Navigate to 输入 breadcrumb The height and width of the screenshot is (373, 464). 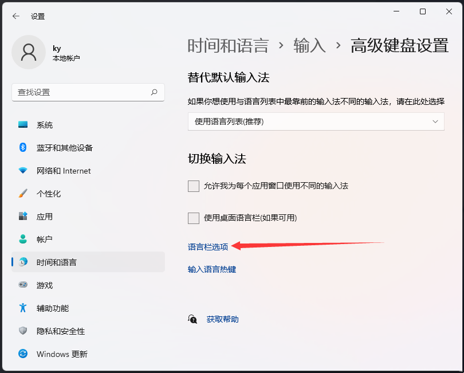coord(309,46)
